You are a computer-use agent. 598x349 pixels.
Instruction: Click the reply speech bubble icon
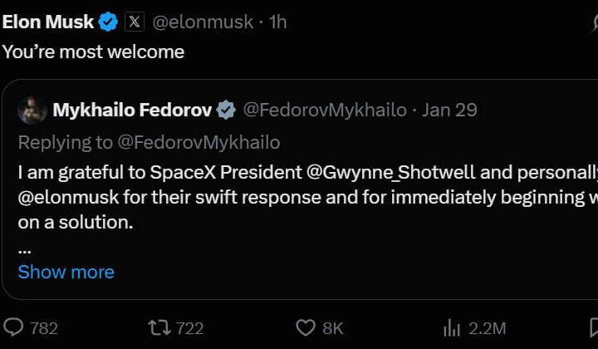point(14,327)
